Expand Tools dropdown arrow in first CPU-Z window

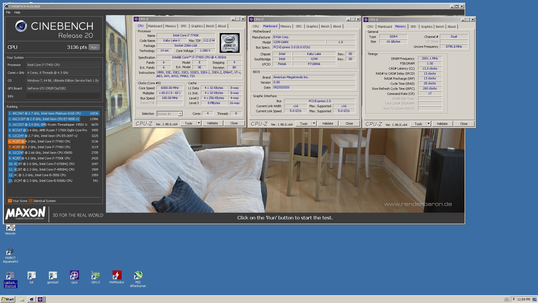tap(199, 123)
